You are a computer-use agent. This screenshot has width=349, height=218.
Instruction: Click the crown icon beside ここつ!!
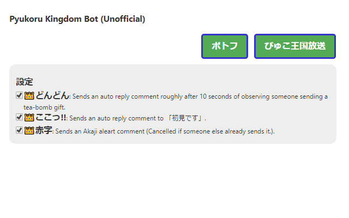[x=29, y=117]
